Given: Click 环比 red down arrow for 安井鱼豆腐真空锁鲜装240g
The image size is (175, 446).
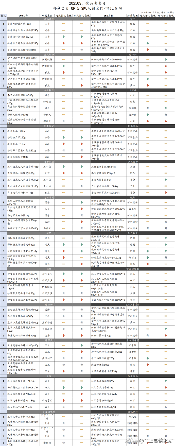Looking at the screenshot, I should coord(81,43).
